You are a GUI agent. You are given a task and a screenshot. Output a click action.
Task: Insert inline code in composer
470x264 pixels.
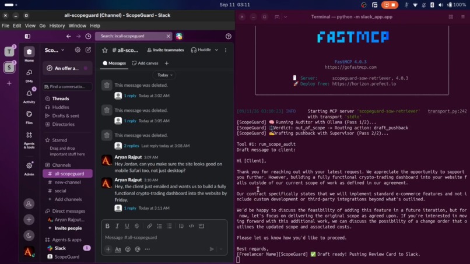pos(191,226)
